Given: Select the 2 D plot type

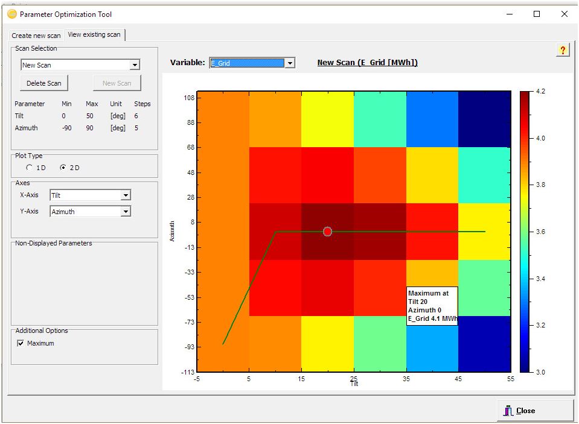Looking at the screenshot, I should 63,168.
